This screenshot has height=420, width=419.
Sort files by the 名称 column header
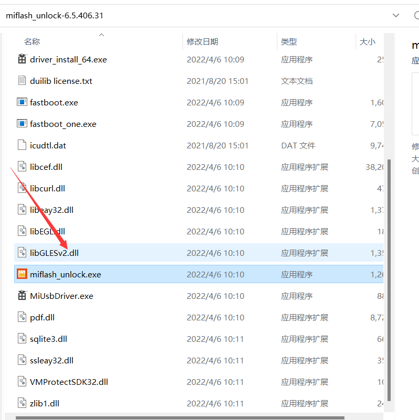(32, 41)
